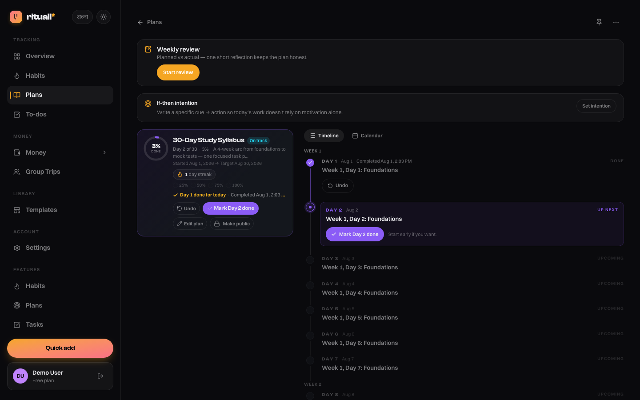Screen dimensions: 640x400
Task: Click the log out icon beside Demo User
Action: click(x=100, y=376)
